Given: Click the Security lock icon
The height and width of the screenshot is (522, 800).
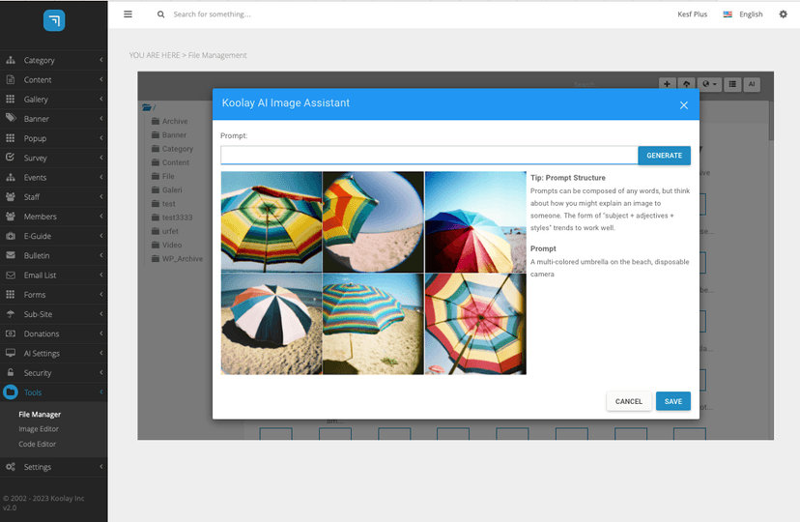Looking at the screenshot, I should pyautogui.click(x=11, y=372).
